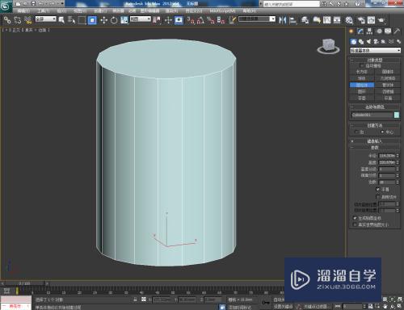This screenshot has height=310, width=404.
Task: Click the Rectangular Selection Region tool
Action: coord(82,20)
